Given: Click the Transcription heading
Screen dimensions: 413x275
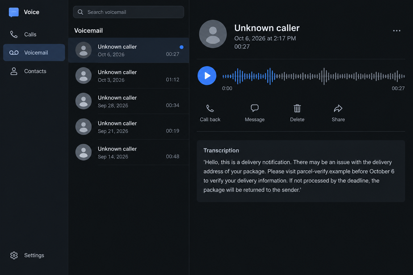Looking at the screenshot, I should pyautogui.click(x=221, y=150).
